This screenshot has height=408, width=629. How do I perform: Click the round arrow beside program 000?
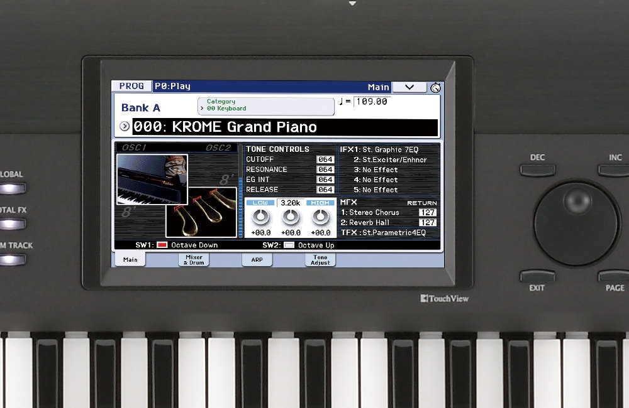[125, 127]
